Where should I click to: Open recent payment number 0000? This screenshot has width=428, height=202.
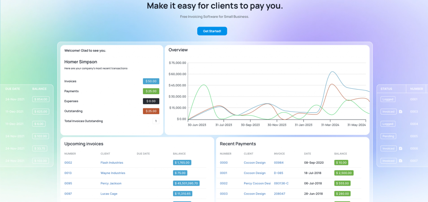tap(224, 162)
